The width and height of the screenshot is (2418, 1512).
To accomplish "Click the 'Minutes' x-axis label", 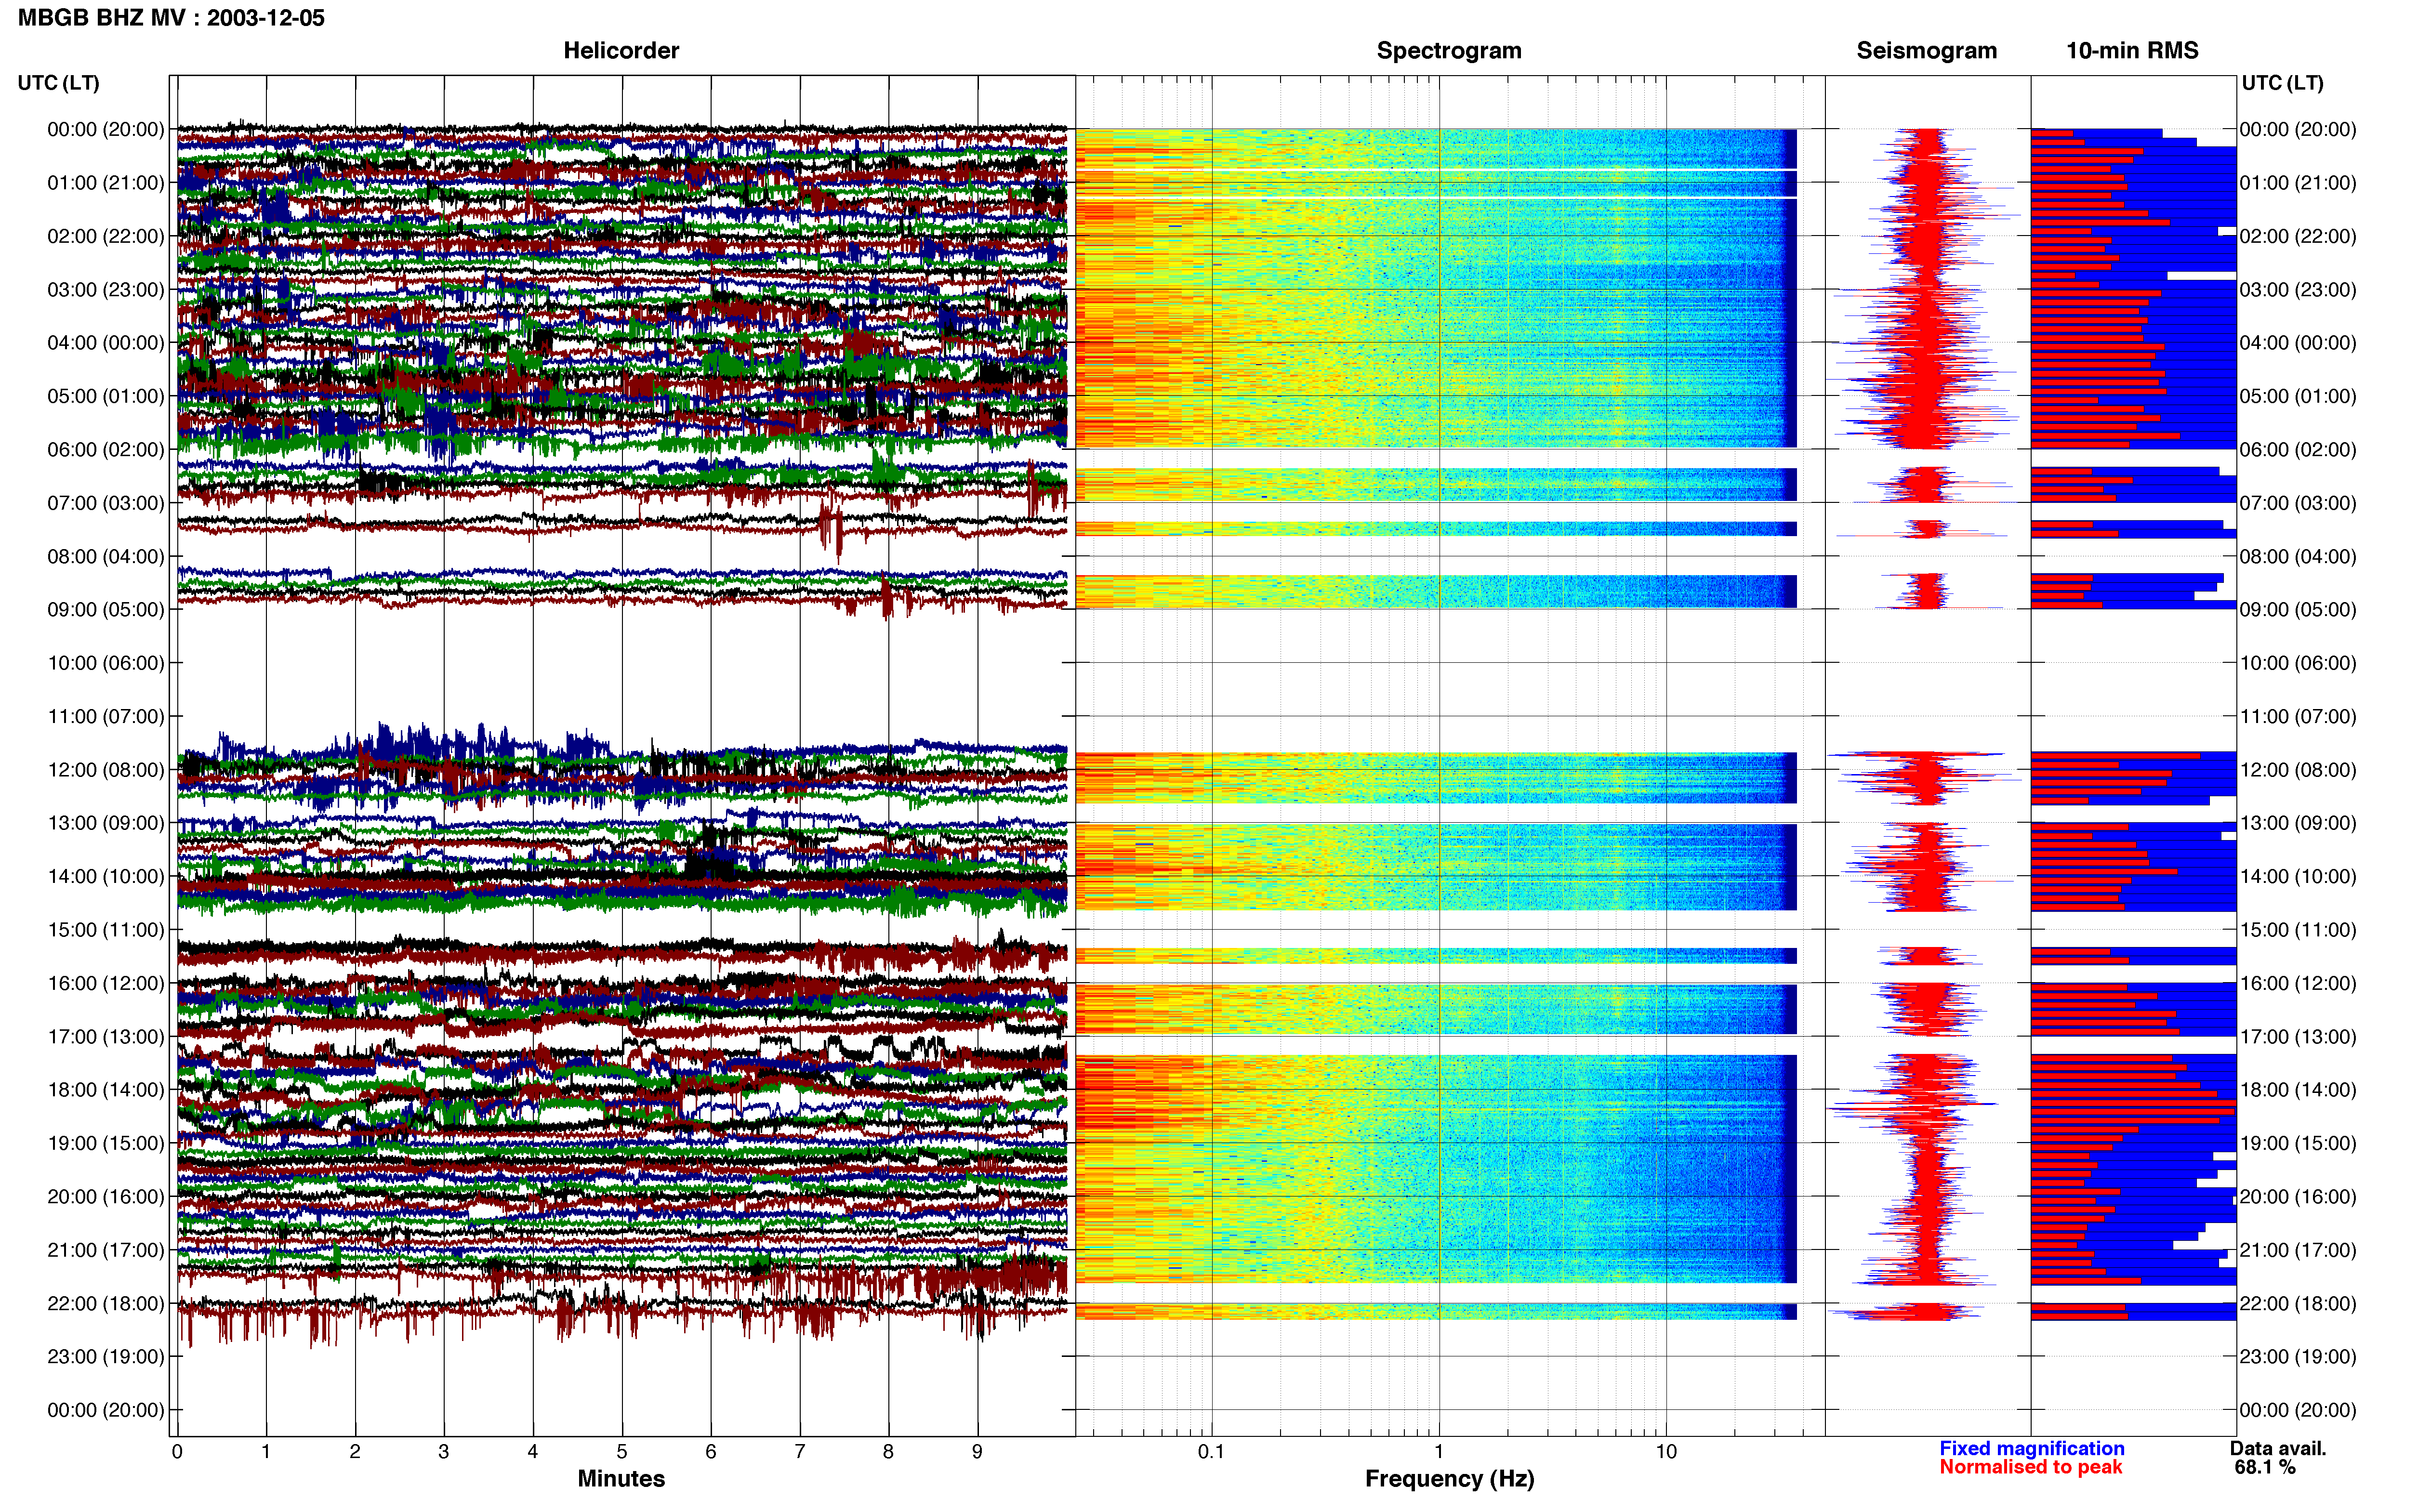I will 621,1478.
